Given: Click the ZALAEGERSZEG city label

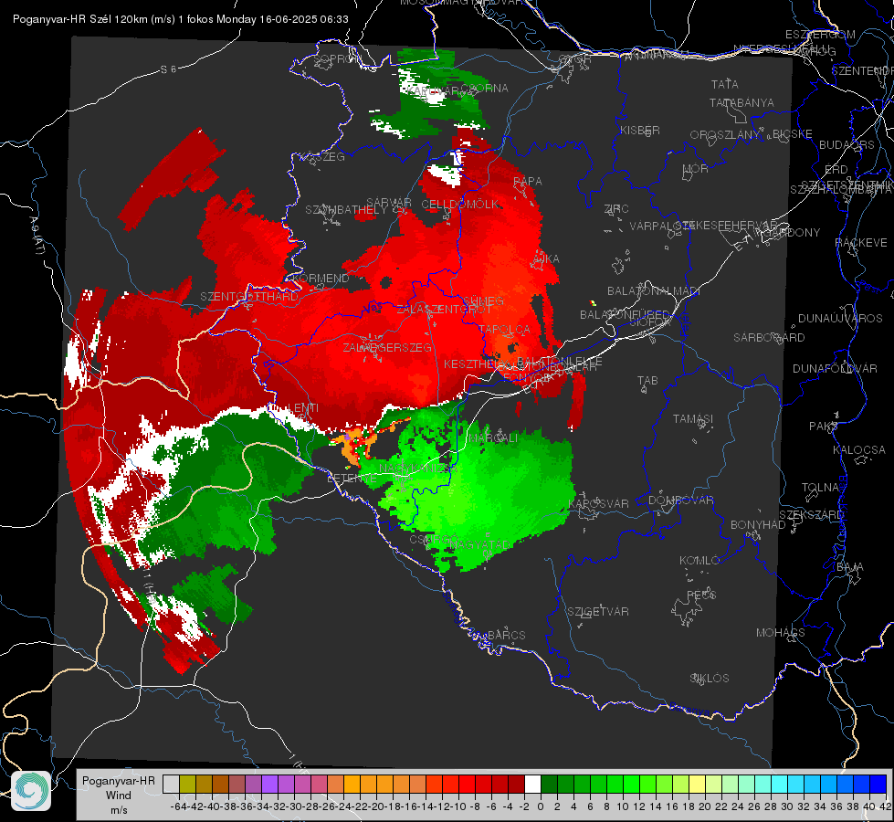Looking at the screenshot, I should point(386,347).
